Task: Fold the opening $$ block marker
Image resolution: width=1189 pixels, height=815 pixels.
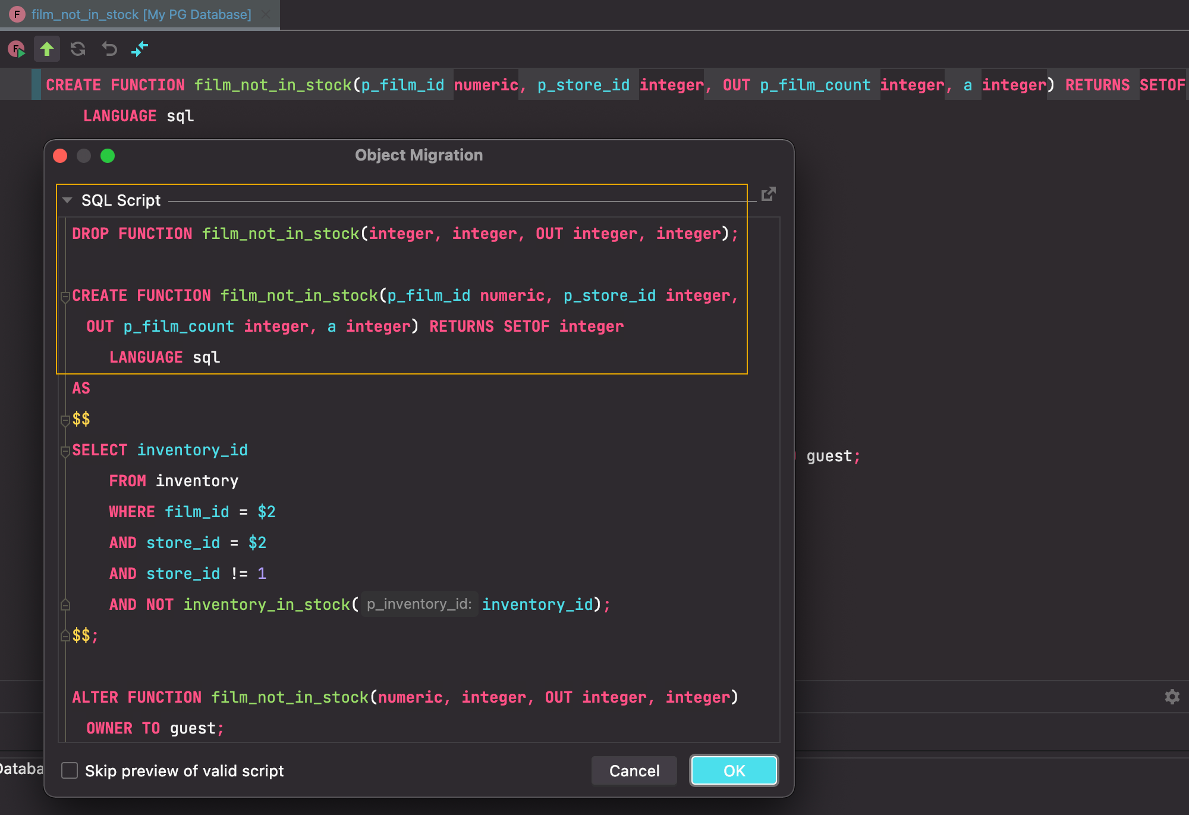Action: click(65, 420)
